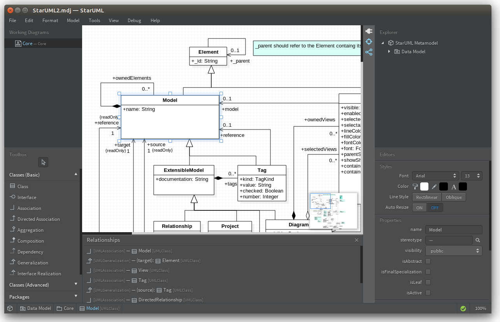The height and width of the screenshot is (322, 500).
Task: Set line style to Oblique
Action: tap(454, 197)
